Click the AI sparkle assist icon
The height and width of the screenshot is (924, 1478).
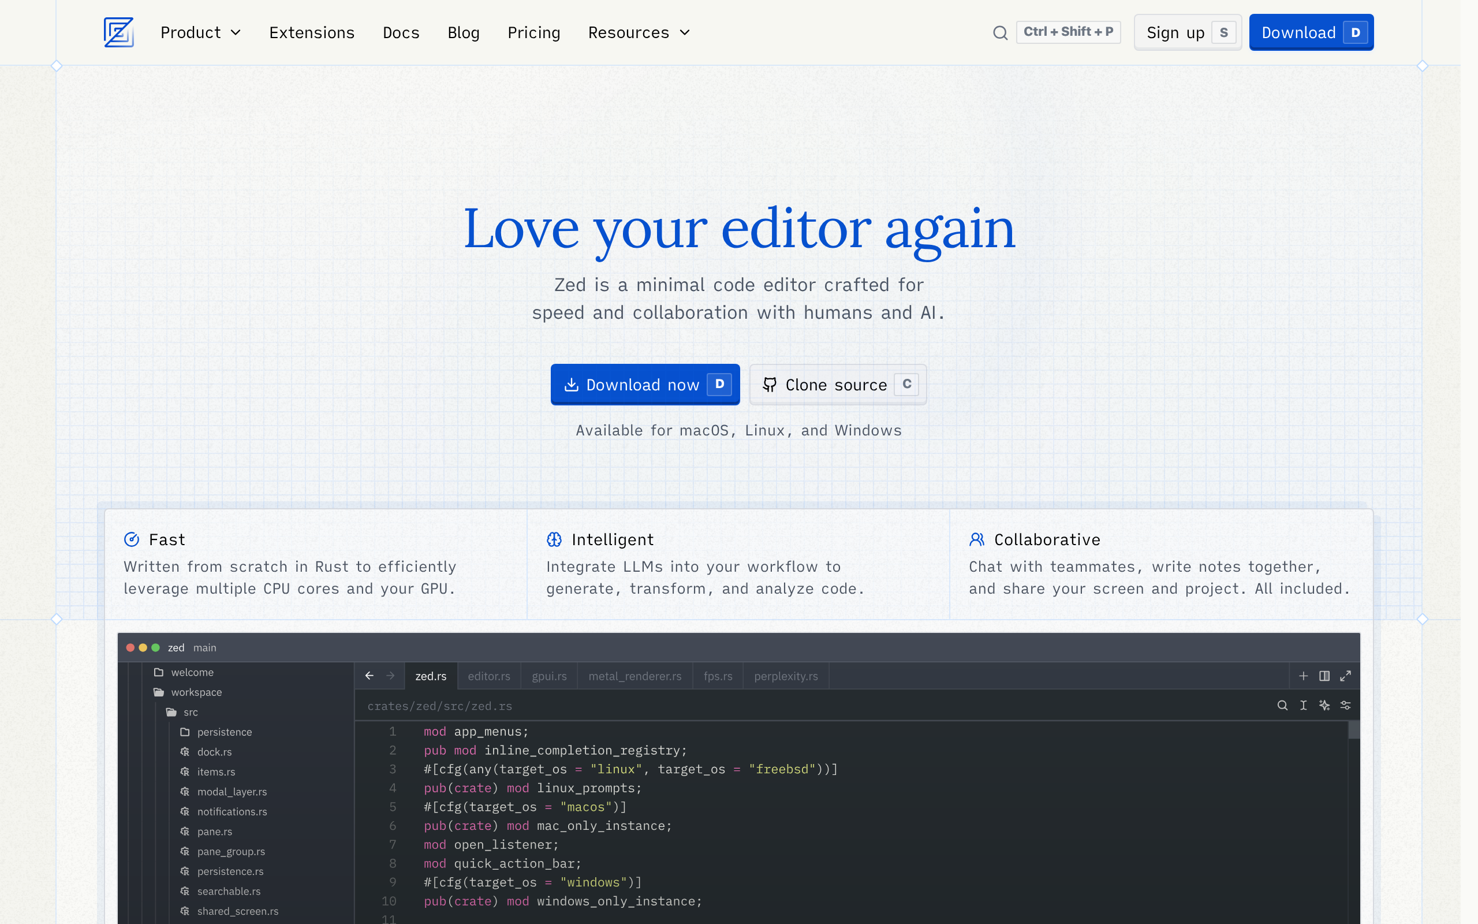click(x=1324, y=705)
